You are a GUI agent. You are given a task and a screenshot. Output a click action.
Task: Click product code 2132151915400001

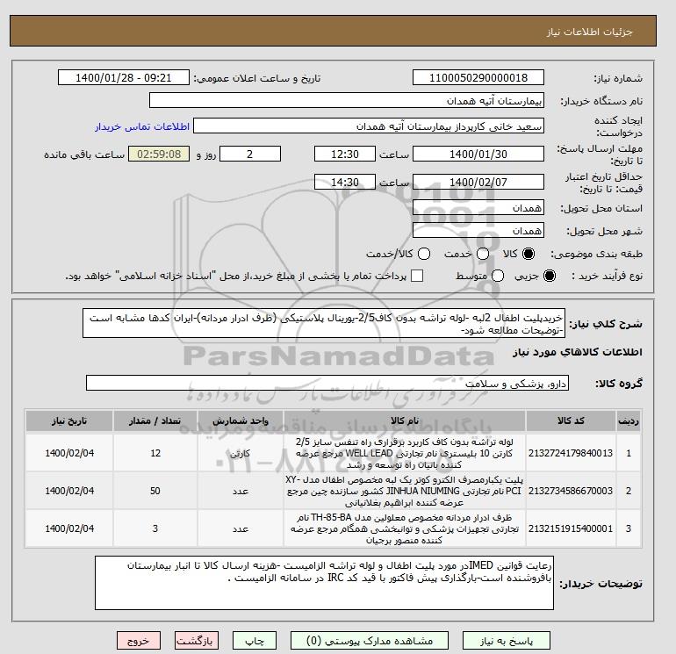point(571,528)
